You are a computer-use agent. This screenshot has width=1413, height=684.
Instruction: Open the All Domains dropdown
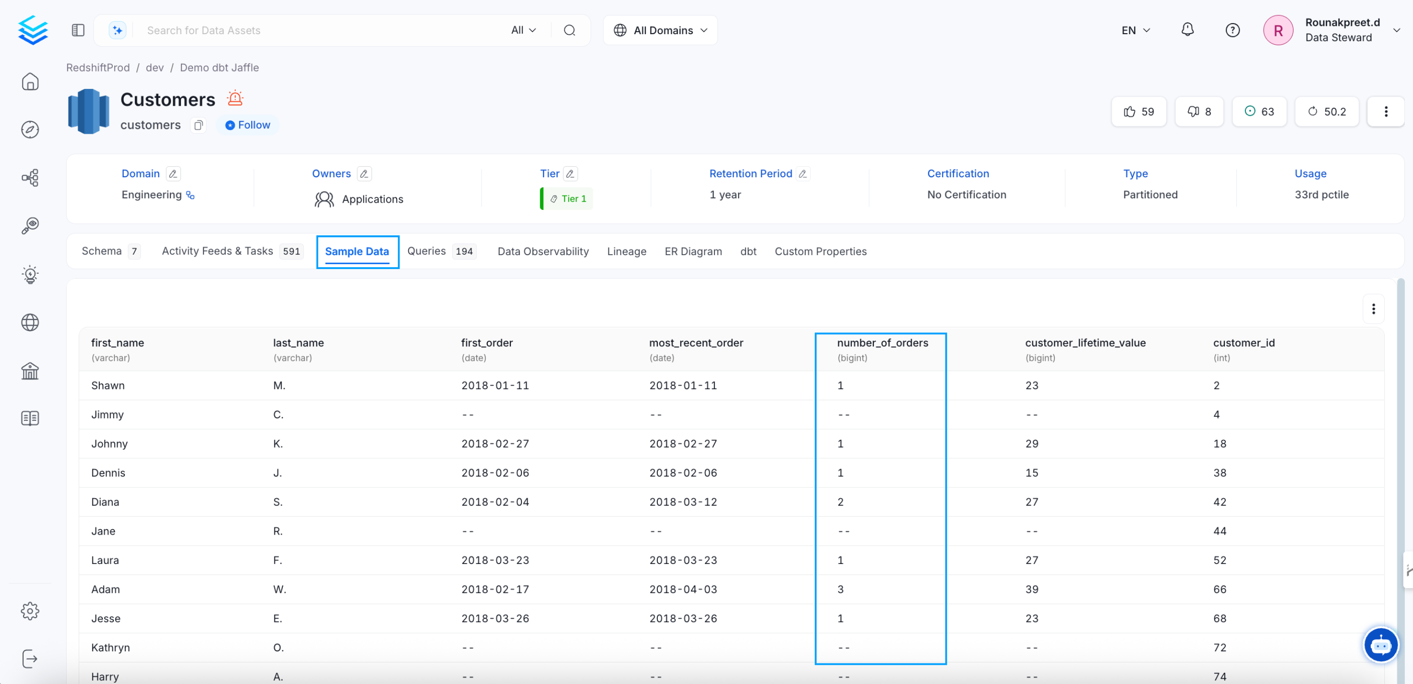660,30
